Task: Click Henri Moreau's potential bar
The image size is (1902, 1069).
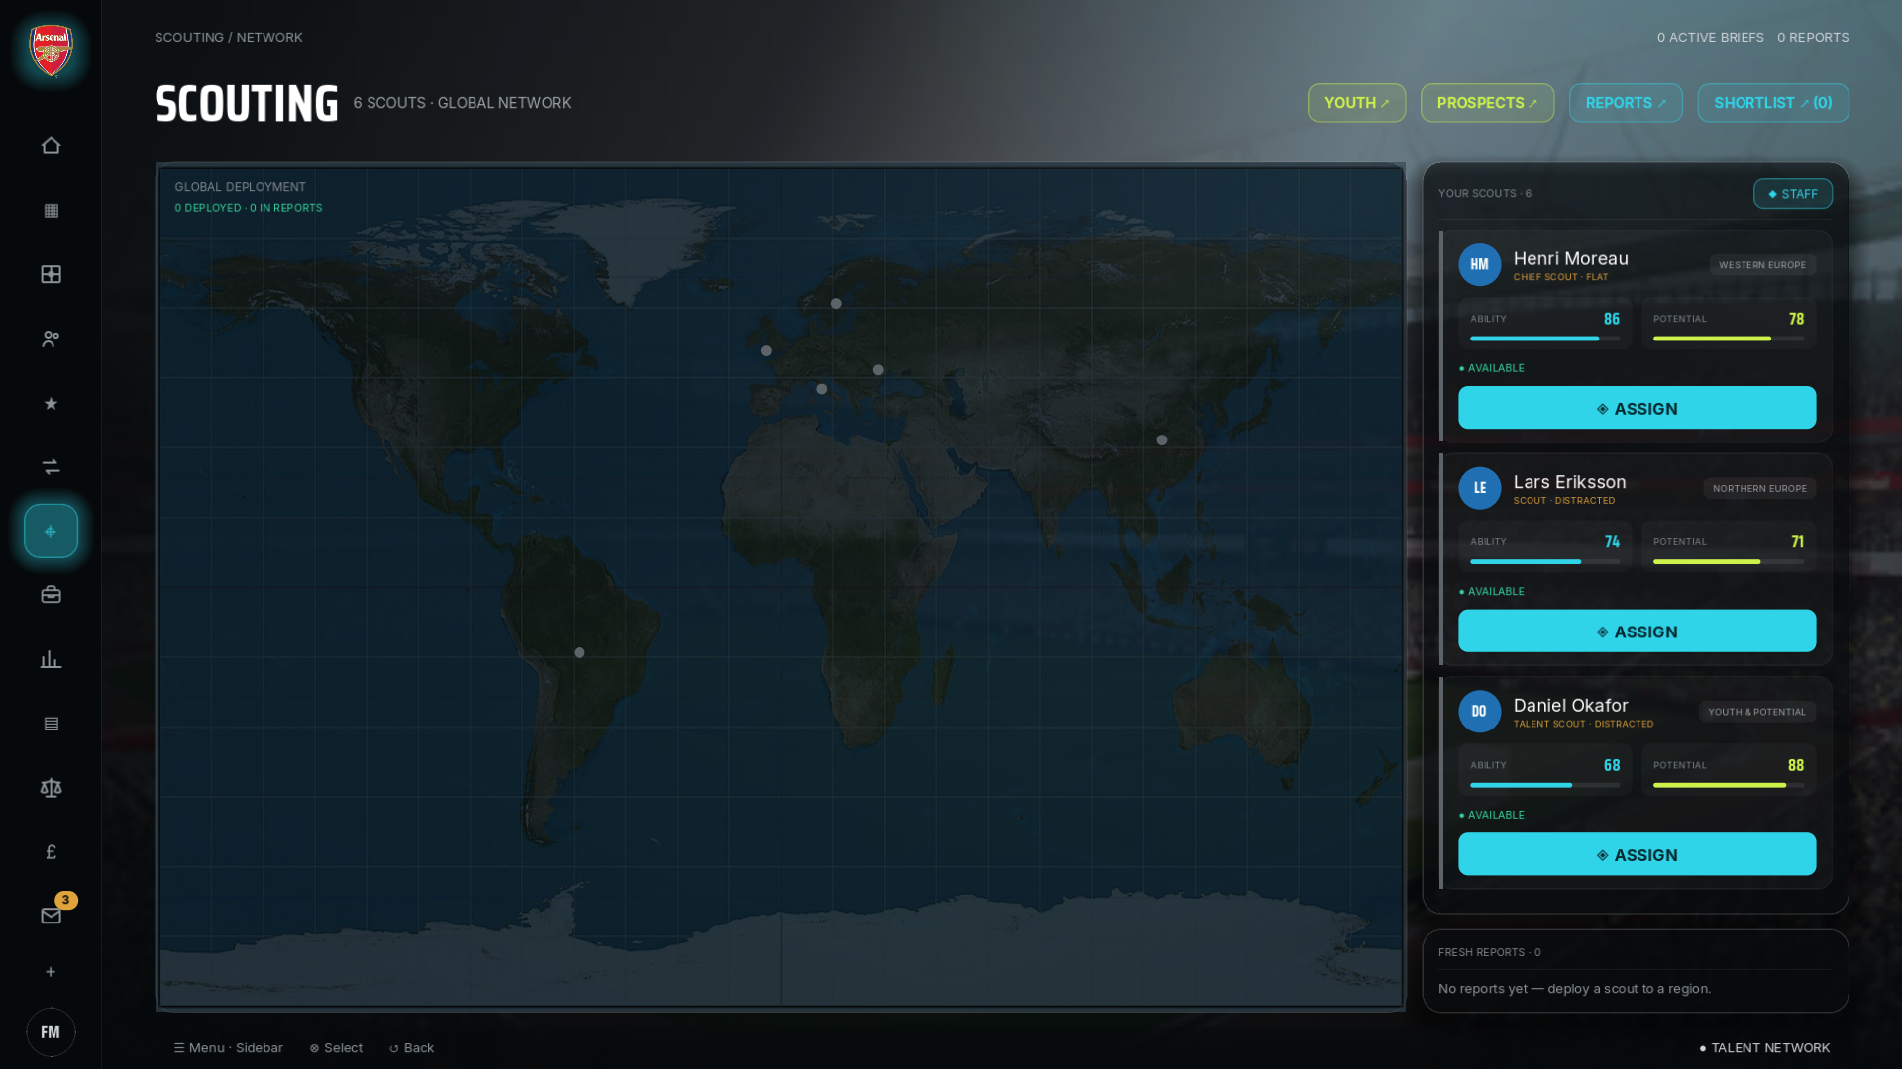Action: point(1728,339)
